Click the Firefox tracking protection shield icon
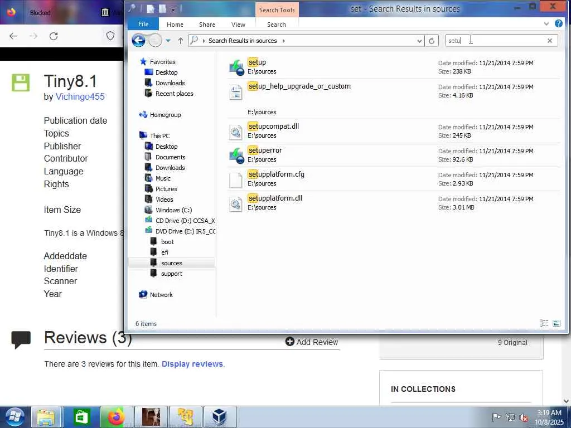The image size is (571, 428). pyautogui.click(x=110, y=36)
